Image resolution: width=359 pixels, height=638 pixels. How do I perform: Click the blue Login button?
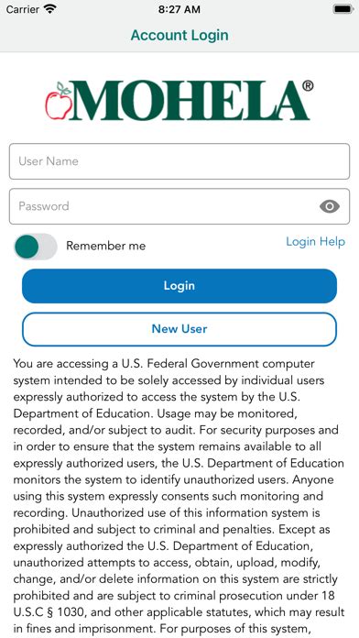179,286
